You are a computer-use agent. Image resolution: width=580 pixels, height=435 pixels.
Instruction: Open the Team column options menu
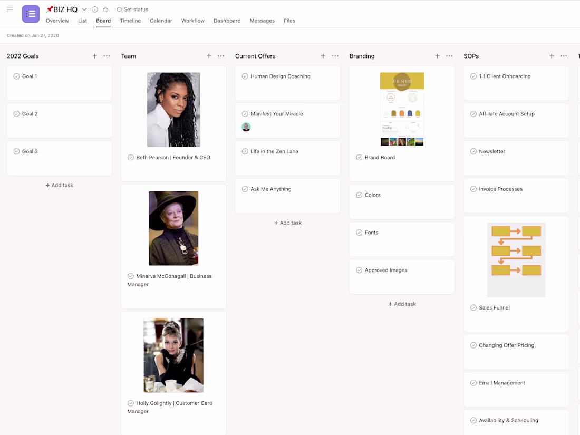pyautogui.click(x=221, y=56)
